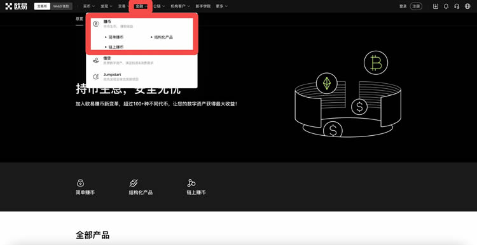Screen dimensions: 477x245
Task: Click the 登录 login link
Action: click(403, 6)
